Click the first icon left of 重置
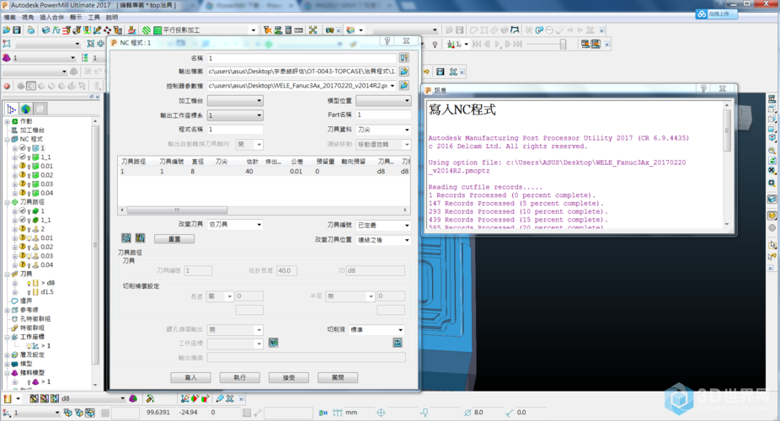780x421 pixels. pyautogui.click(x=126, y=238)
